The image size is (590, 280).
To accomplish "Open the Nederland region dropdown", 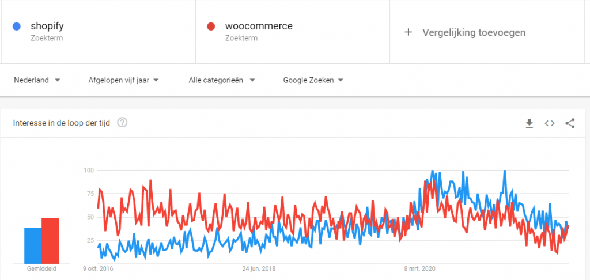I will pos(37,80).
